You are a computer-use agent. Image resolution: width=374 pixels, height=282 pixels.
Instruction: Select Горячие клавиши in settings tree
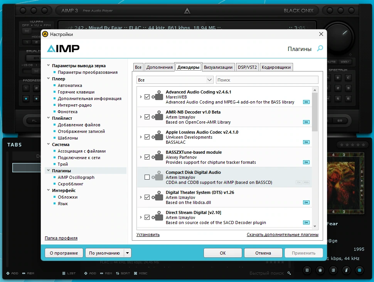[x=76, y=92]
